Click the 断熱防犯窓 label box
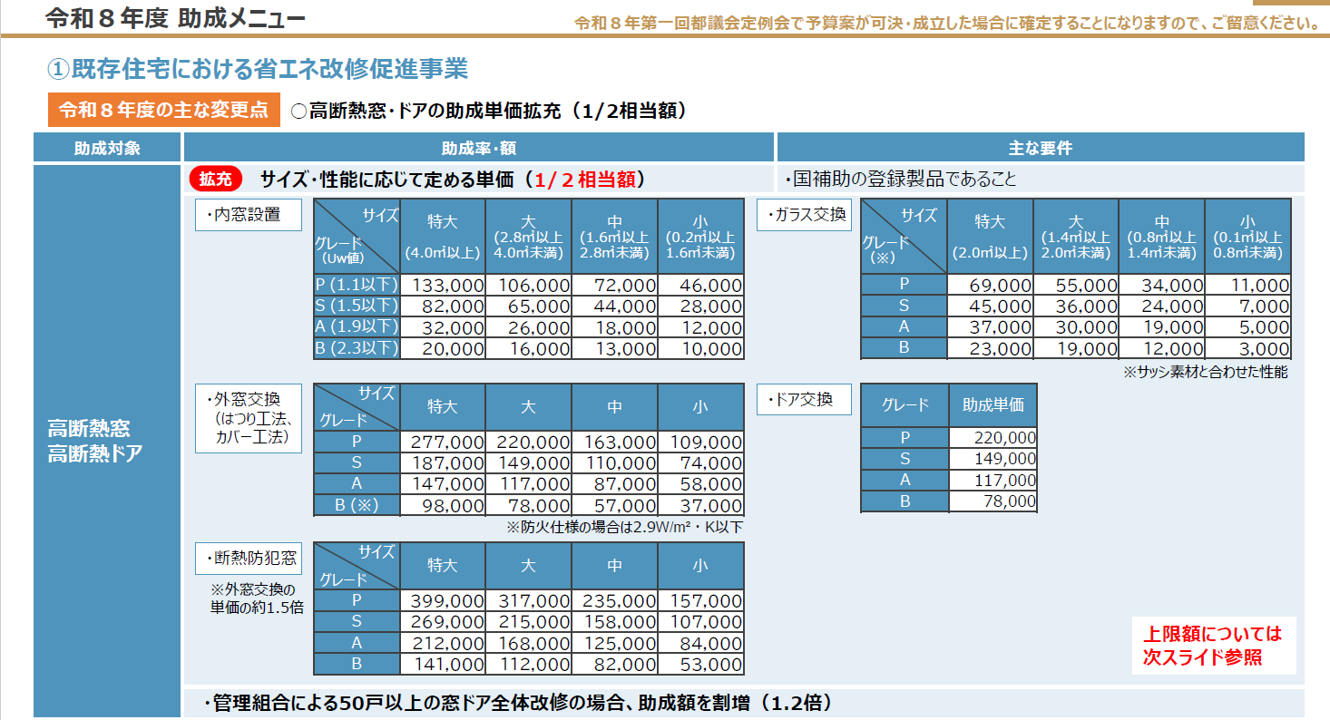This screenshot has height=720, width=1330. coord(248,559)
